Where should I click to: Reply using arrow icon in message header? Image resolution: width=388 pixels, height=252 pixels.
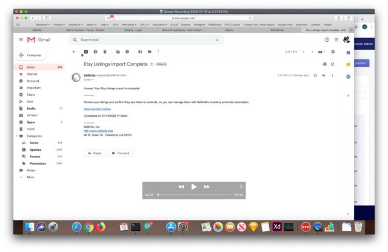[x=324, y=76]
